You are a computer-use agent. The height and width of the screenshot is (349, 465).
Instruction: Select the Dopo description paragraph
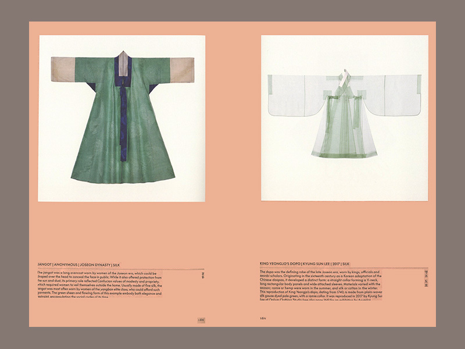click(x=328, y=286)
